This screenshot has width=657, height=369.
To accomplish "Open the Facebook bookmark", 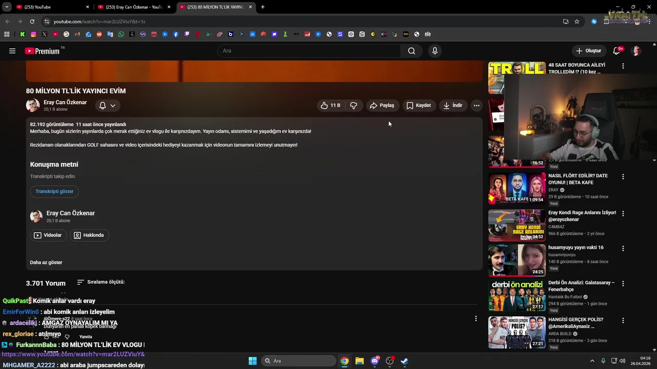I will tap(176, 34).
